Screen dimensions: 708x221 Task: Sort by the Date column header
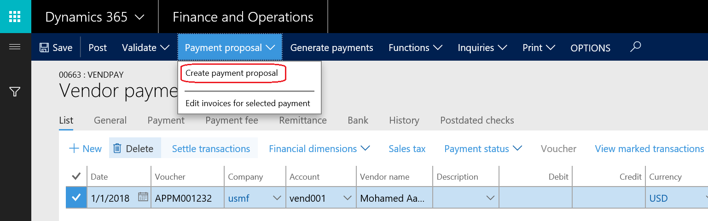tap(99, 177)
